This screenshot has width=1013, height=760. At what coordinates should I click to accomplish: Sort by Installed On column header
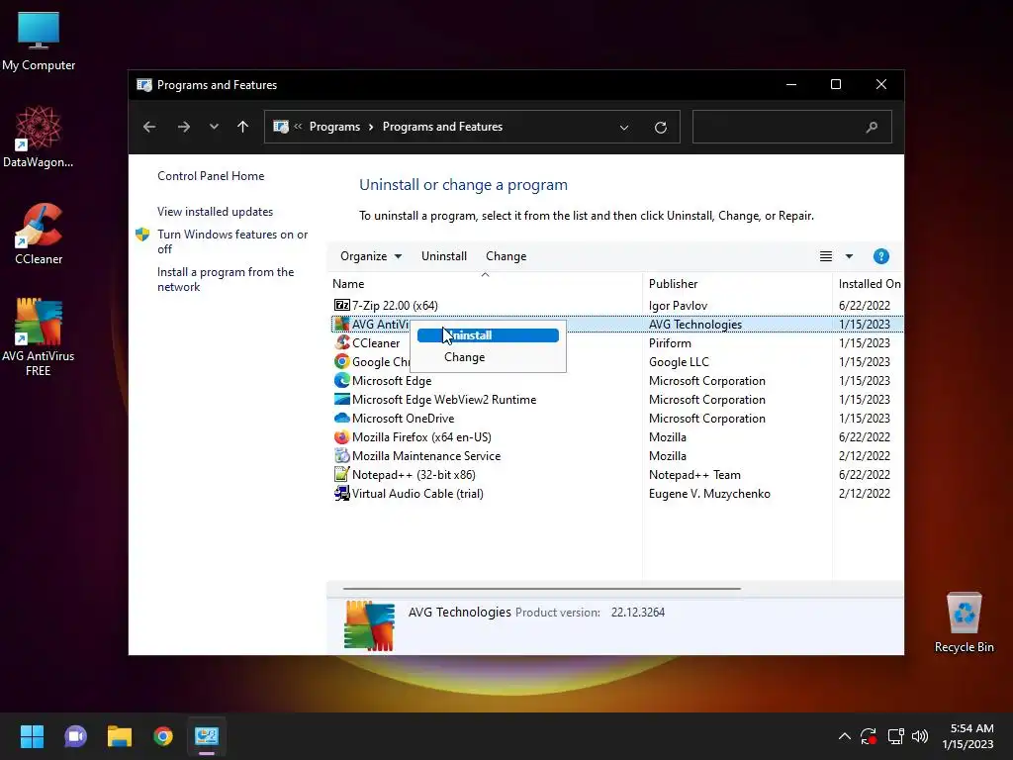tap(870, 284)
